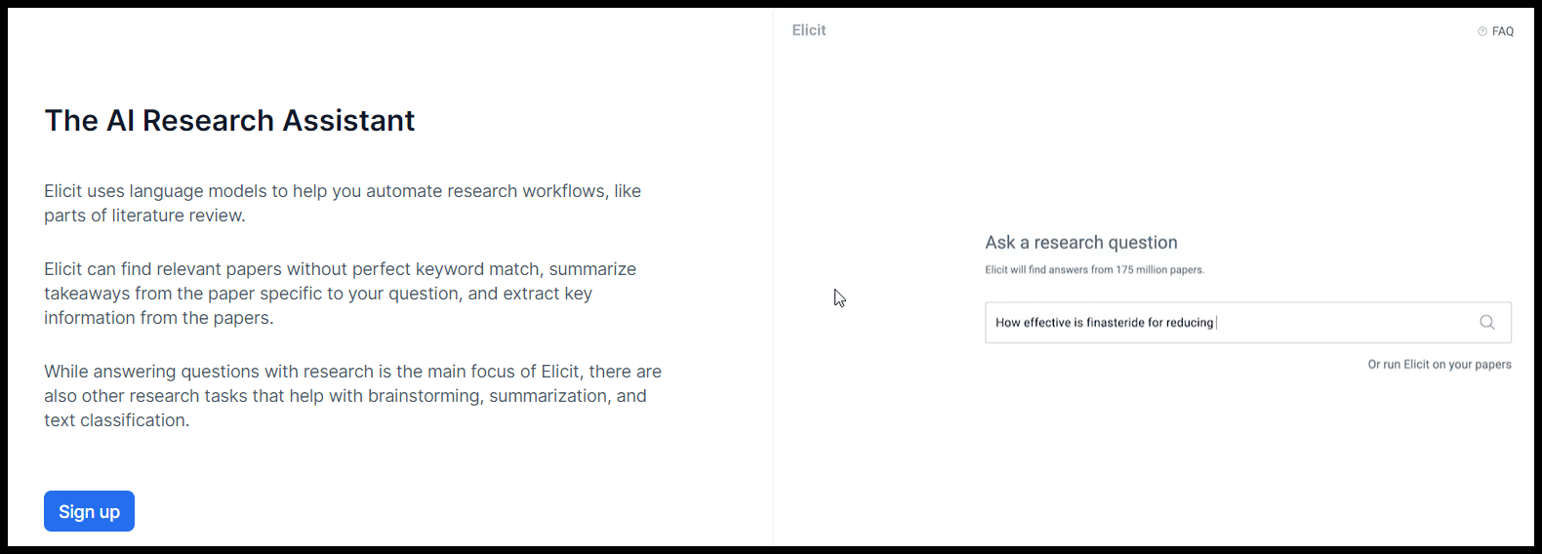Click the 'Ask a research question' heading
This screenshot has height=554, width=1542.
point(1080,243)
